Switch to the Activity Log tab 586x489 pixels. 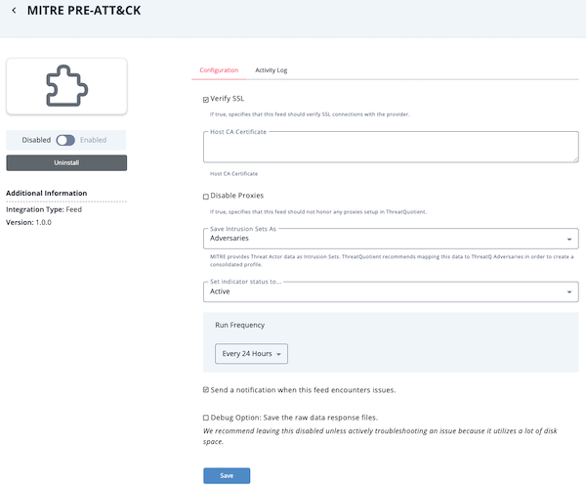pyautogui.click(x=272, y=70)
